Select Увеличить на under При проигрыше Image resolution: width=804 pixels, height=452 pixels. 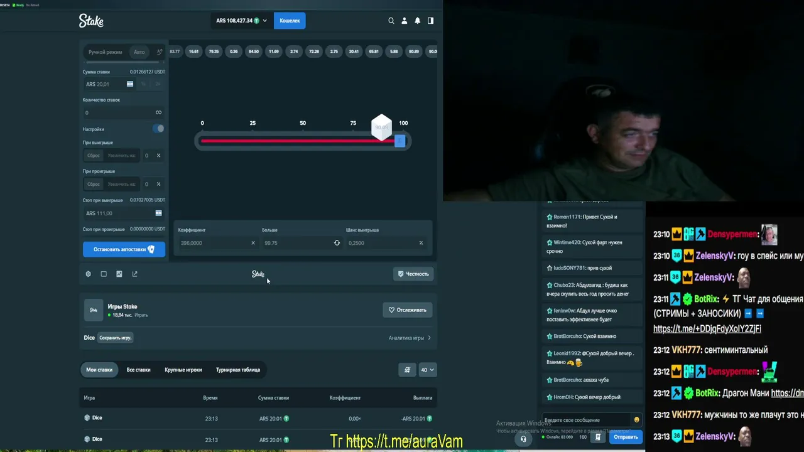coord(121,185)
